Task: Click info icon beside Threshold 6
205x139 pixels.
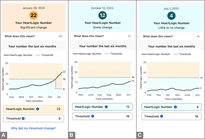Action: tap(23, 119)
